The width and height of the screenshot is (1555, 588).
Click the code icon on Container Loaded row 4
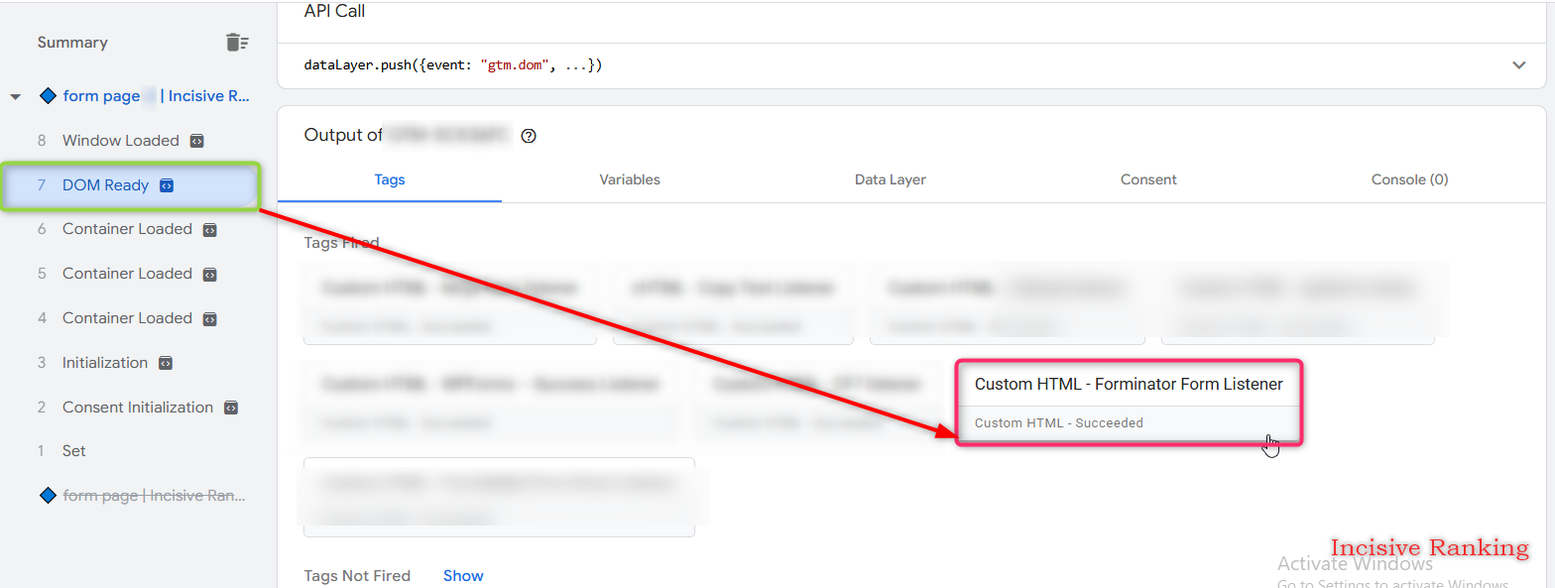pos(209,319)
